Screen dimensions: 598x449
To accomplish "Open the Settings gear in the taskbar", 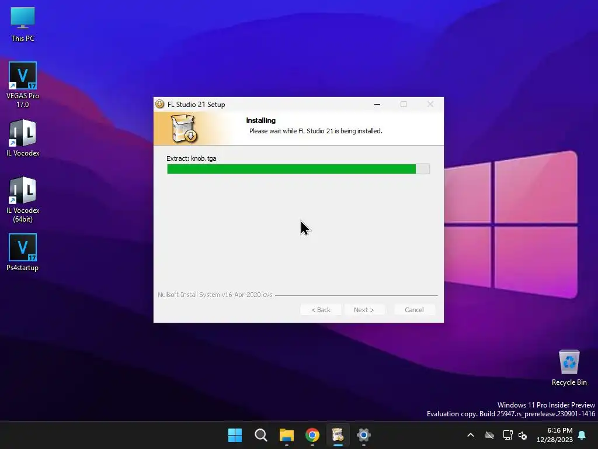I will (x=364, y=435).
